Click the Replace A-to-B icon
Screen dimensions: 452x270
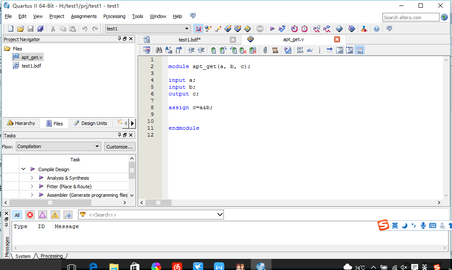pyautogui.click(x=169, y=50)
